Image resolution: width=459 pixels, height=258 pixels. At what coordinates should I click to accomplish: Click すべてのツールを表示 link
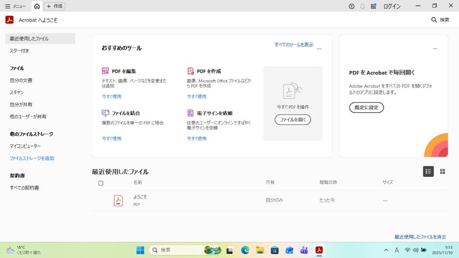[x=294, y=45]
